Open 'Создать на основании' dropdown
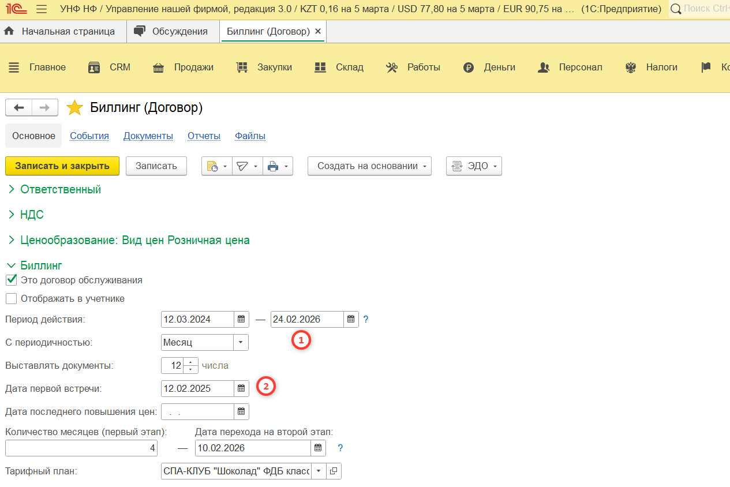This screenshot has width=730, height=487. click(x=369, y=166)
